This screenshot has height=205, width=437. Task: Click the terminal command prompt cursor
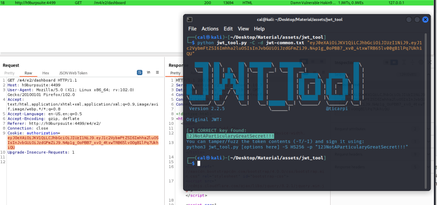click(199, 163)
